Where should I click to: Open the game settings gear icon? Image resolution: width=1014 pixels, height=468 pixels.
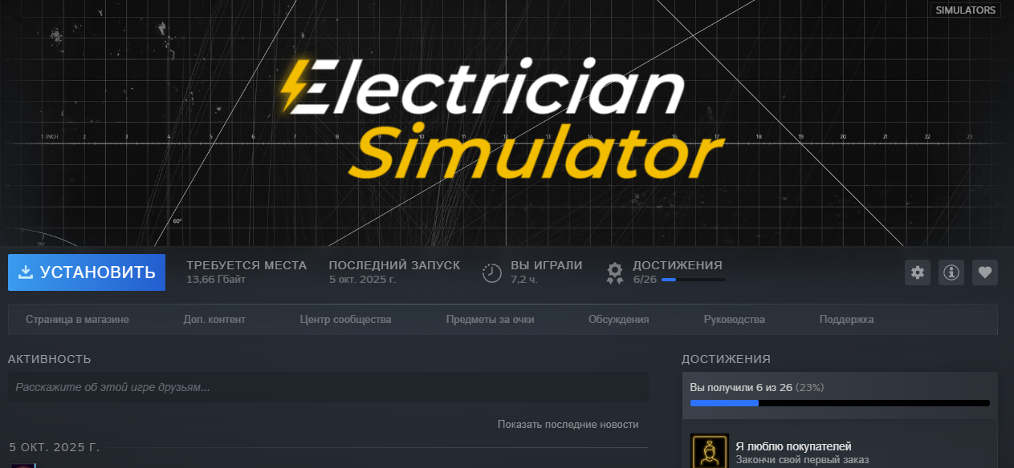tap(918, 272)
